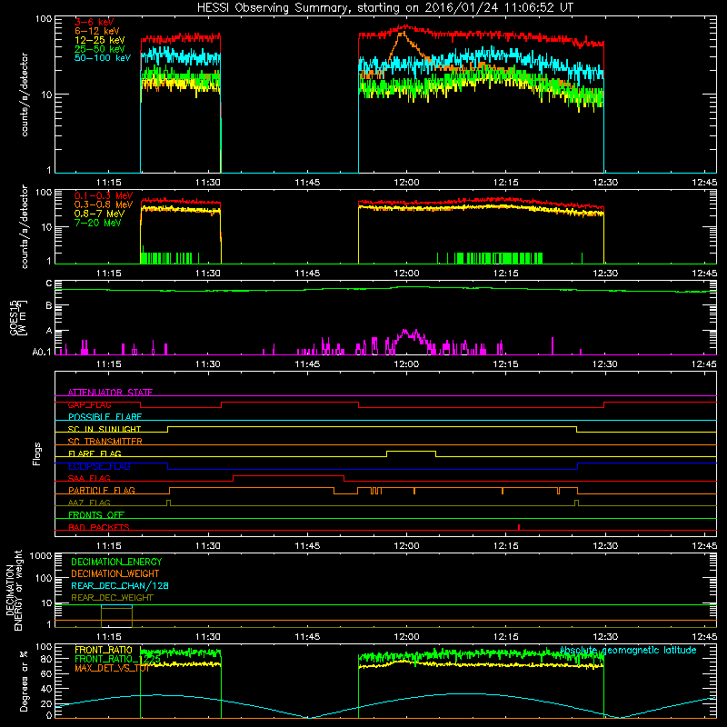The height and width of the screenshot is (727, 727).
Task: Click the top plot counts/s/detector axis title
Action: click(25, 95)
